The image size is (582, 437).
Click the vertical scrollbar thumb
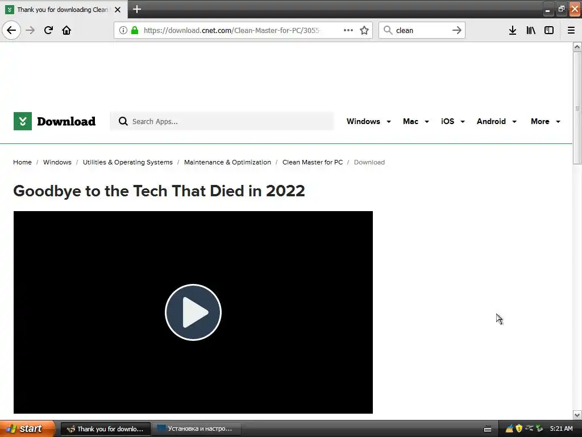[577, 108]
